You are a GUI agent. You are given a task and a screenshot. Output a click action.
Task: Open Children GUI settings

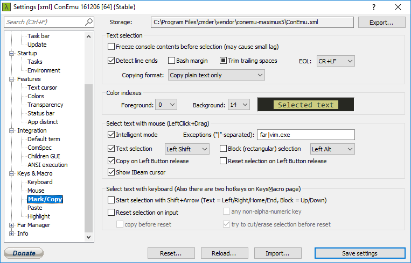(44, 156)
